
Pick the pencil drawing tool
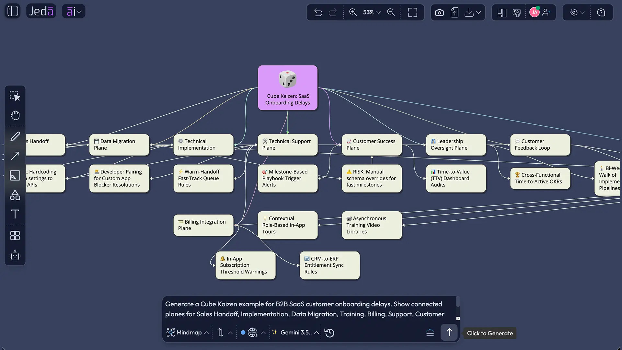pos(15,136)
